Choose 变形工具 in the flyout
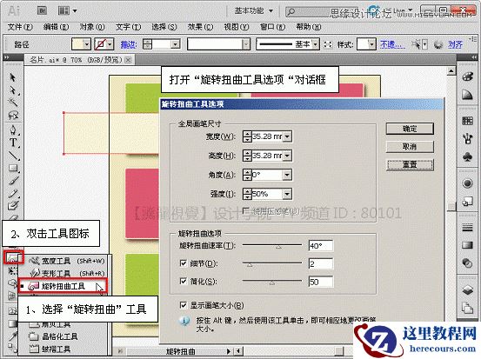Image resolution: width=481 pixels, height=359 pixels. 67,273
